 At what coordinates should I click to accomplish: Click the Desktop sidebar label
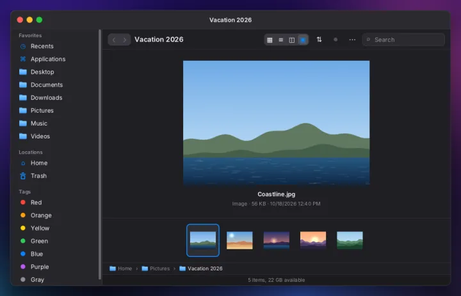point(42,72)
